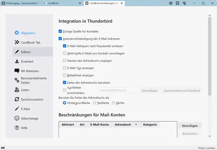The width and height of the screenshot is (217, 150).
Task: Click Hinzufügen next to the restrictions table
Action: tap(190, 126)
